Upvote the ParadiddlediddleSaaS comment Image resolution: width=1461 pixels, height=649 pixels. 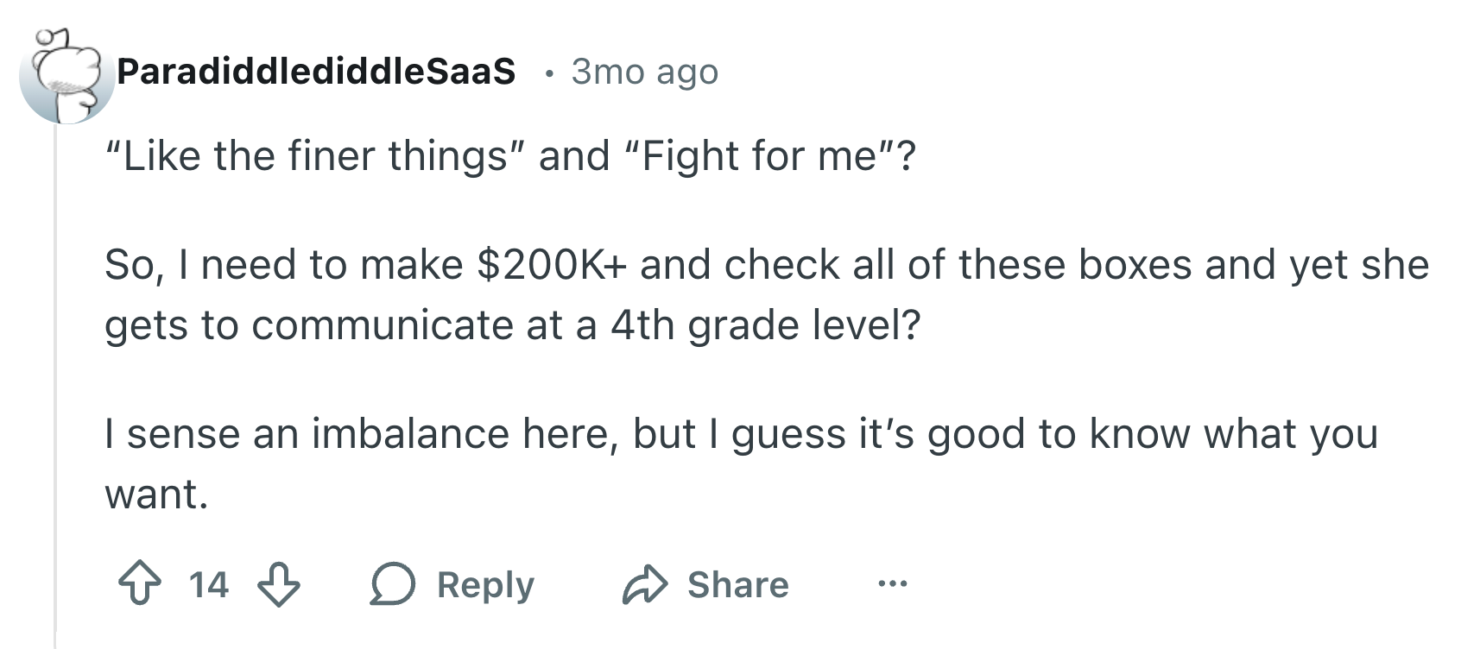pos(139,584)
